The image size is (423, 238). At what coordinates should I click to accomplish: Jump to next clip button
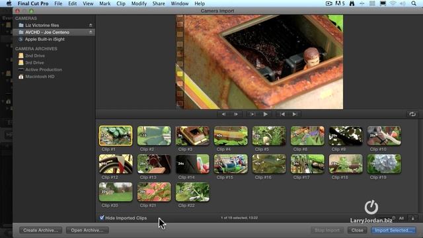pos(295,114)
